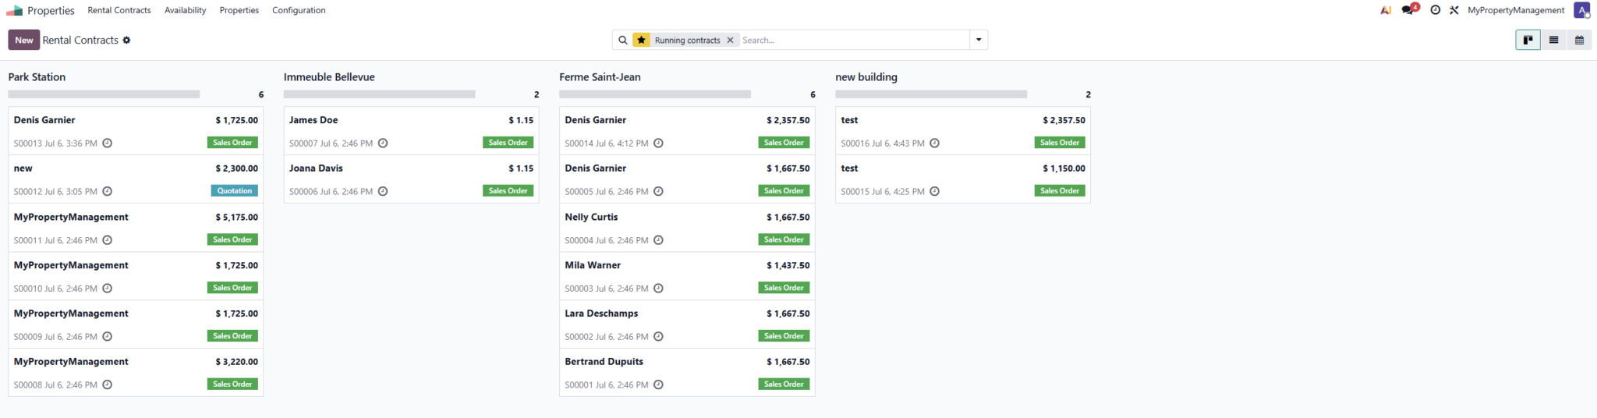Open activity clock on S00005 card
The image size is (1597, 418).
coord(658,192)
